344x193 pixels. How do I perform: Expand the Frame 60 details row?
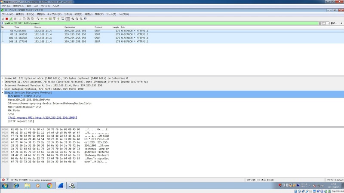point(3,78)
